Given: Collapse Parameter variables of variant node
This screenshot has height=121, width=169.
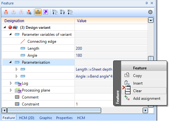Looking at the screenshot, I should [10, 34].
